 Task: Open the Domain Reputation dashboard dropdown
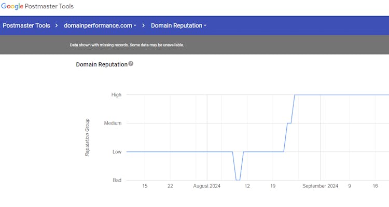click(x=178, y=25)
